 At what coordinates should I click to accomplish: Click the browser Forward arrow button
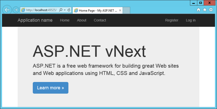point(16,10)
